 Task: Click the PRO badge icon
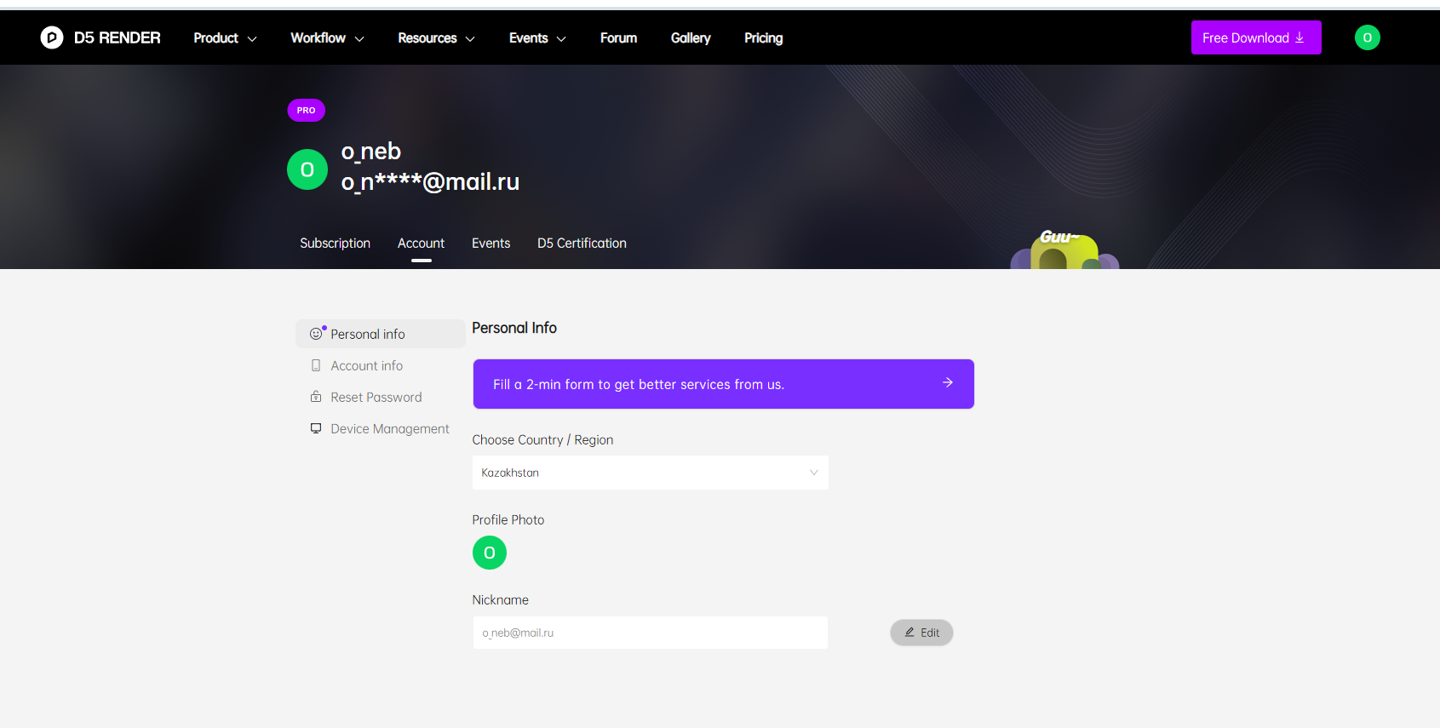click(306, 110)
